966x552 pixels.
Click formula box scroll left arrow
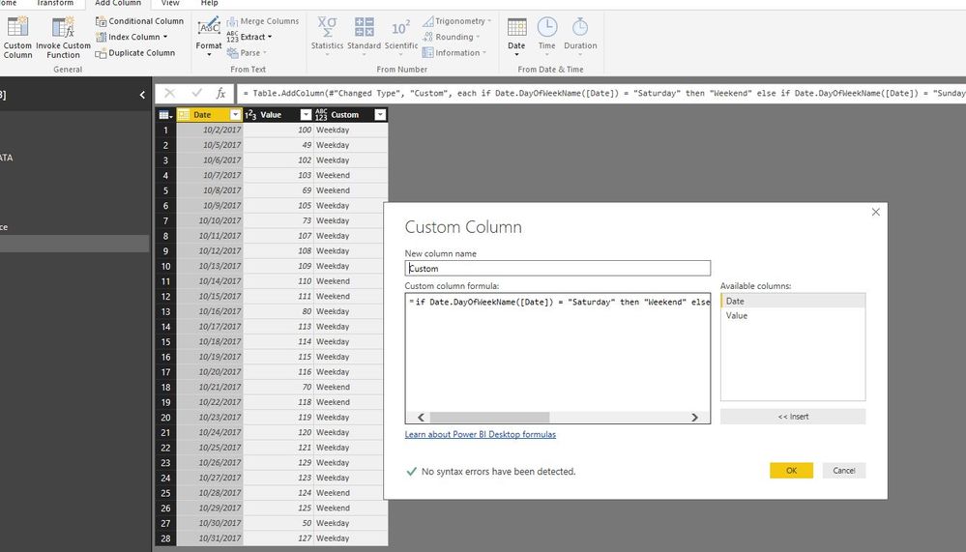[x=421, y=417]
